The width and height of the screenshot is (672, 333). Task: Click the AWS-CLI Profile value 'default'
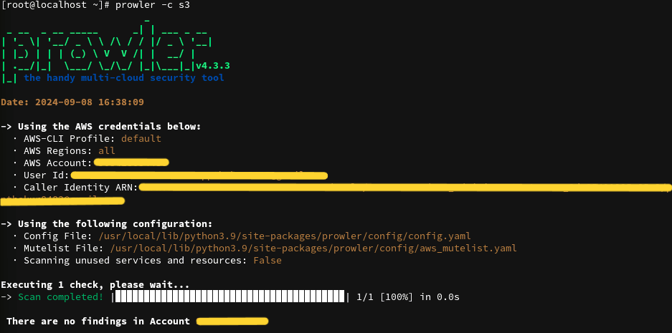coord(141,139)
